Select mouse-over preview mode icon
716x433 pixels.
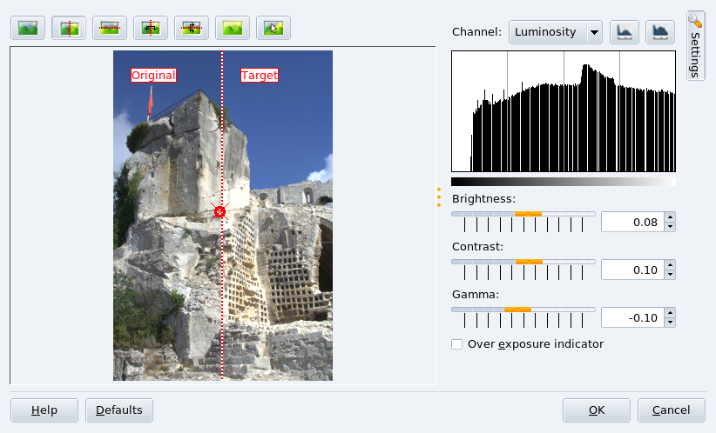[x=274, y=28]
